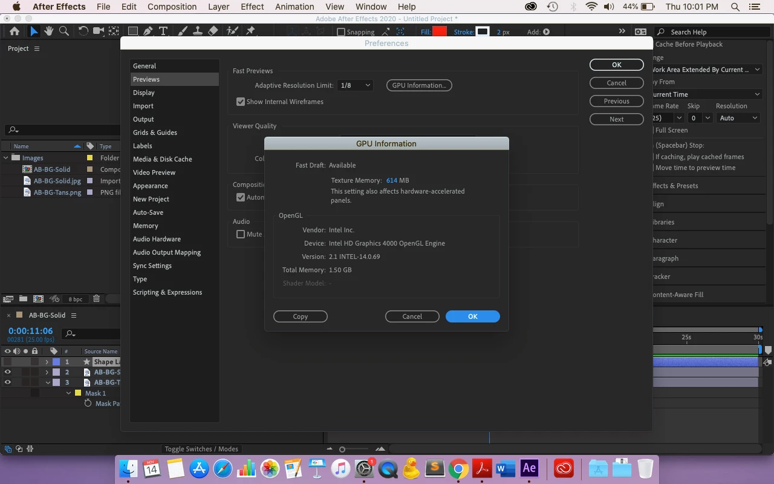Select the Puppet Pin tool
Viewport: 774px width, 484px height.
point(250,31)
